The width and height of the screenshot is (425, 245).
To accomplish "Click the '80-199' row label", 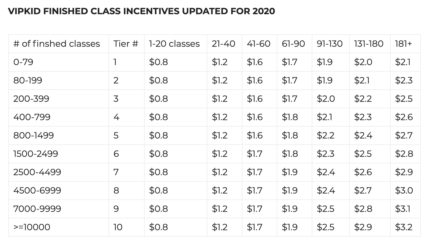I will 28,80.
